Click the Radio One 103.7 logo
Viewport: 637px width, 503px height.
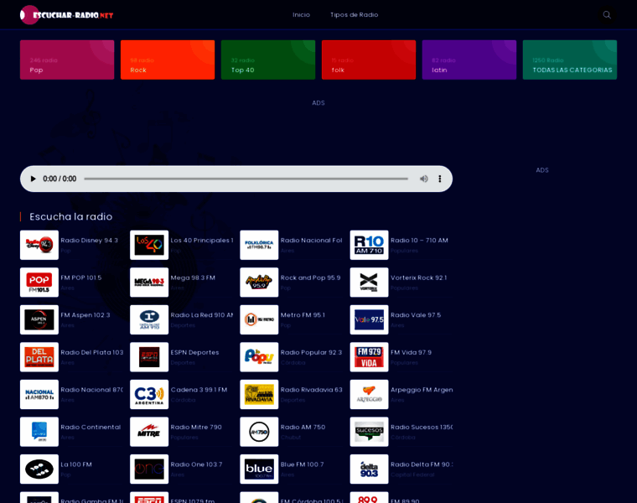point(149,469)
